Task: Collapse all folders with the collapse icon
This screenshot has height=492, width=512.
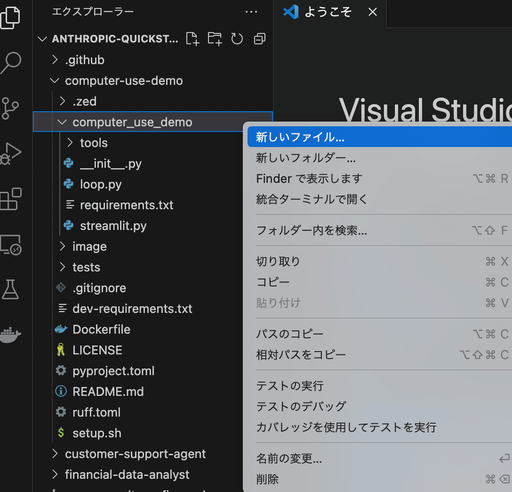Action: coord(260,39)
